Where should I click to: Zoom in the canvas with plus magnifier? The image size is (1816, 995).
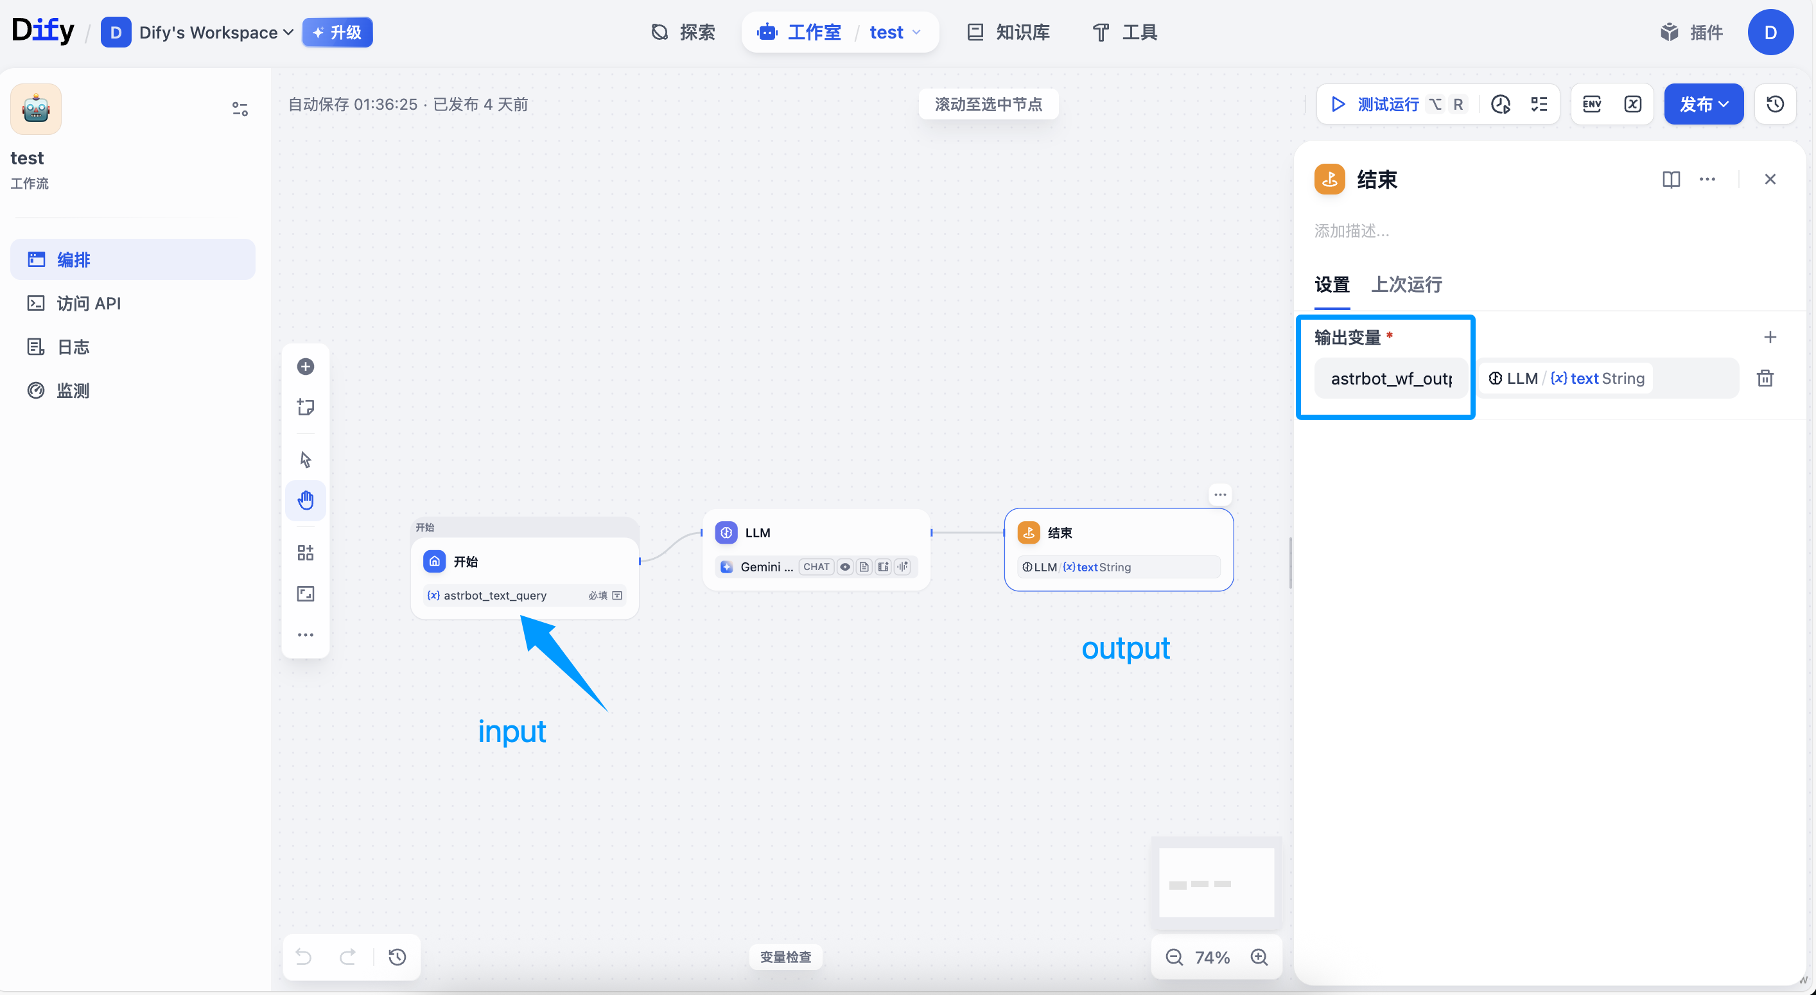click(1259, 957)
